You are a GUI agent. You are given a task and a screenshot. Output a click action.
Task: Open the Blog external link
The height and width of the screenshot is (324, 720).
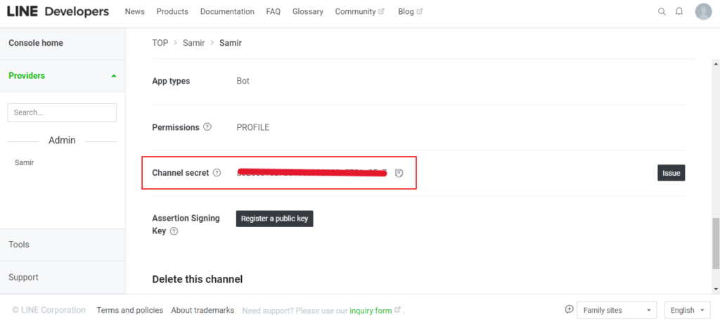[410, 11]
